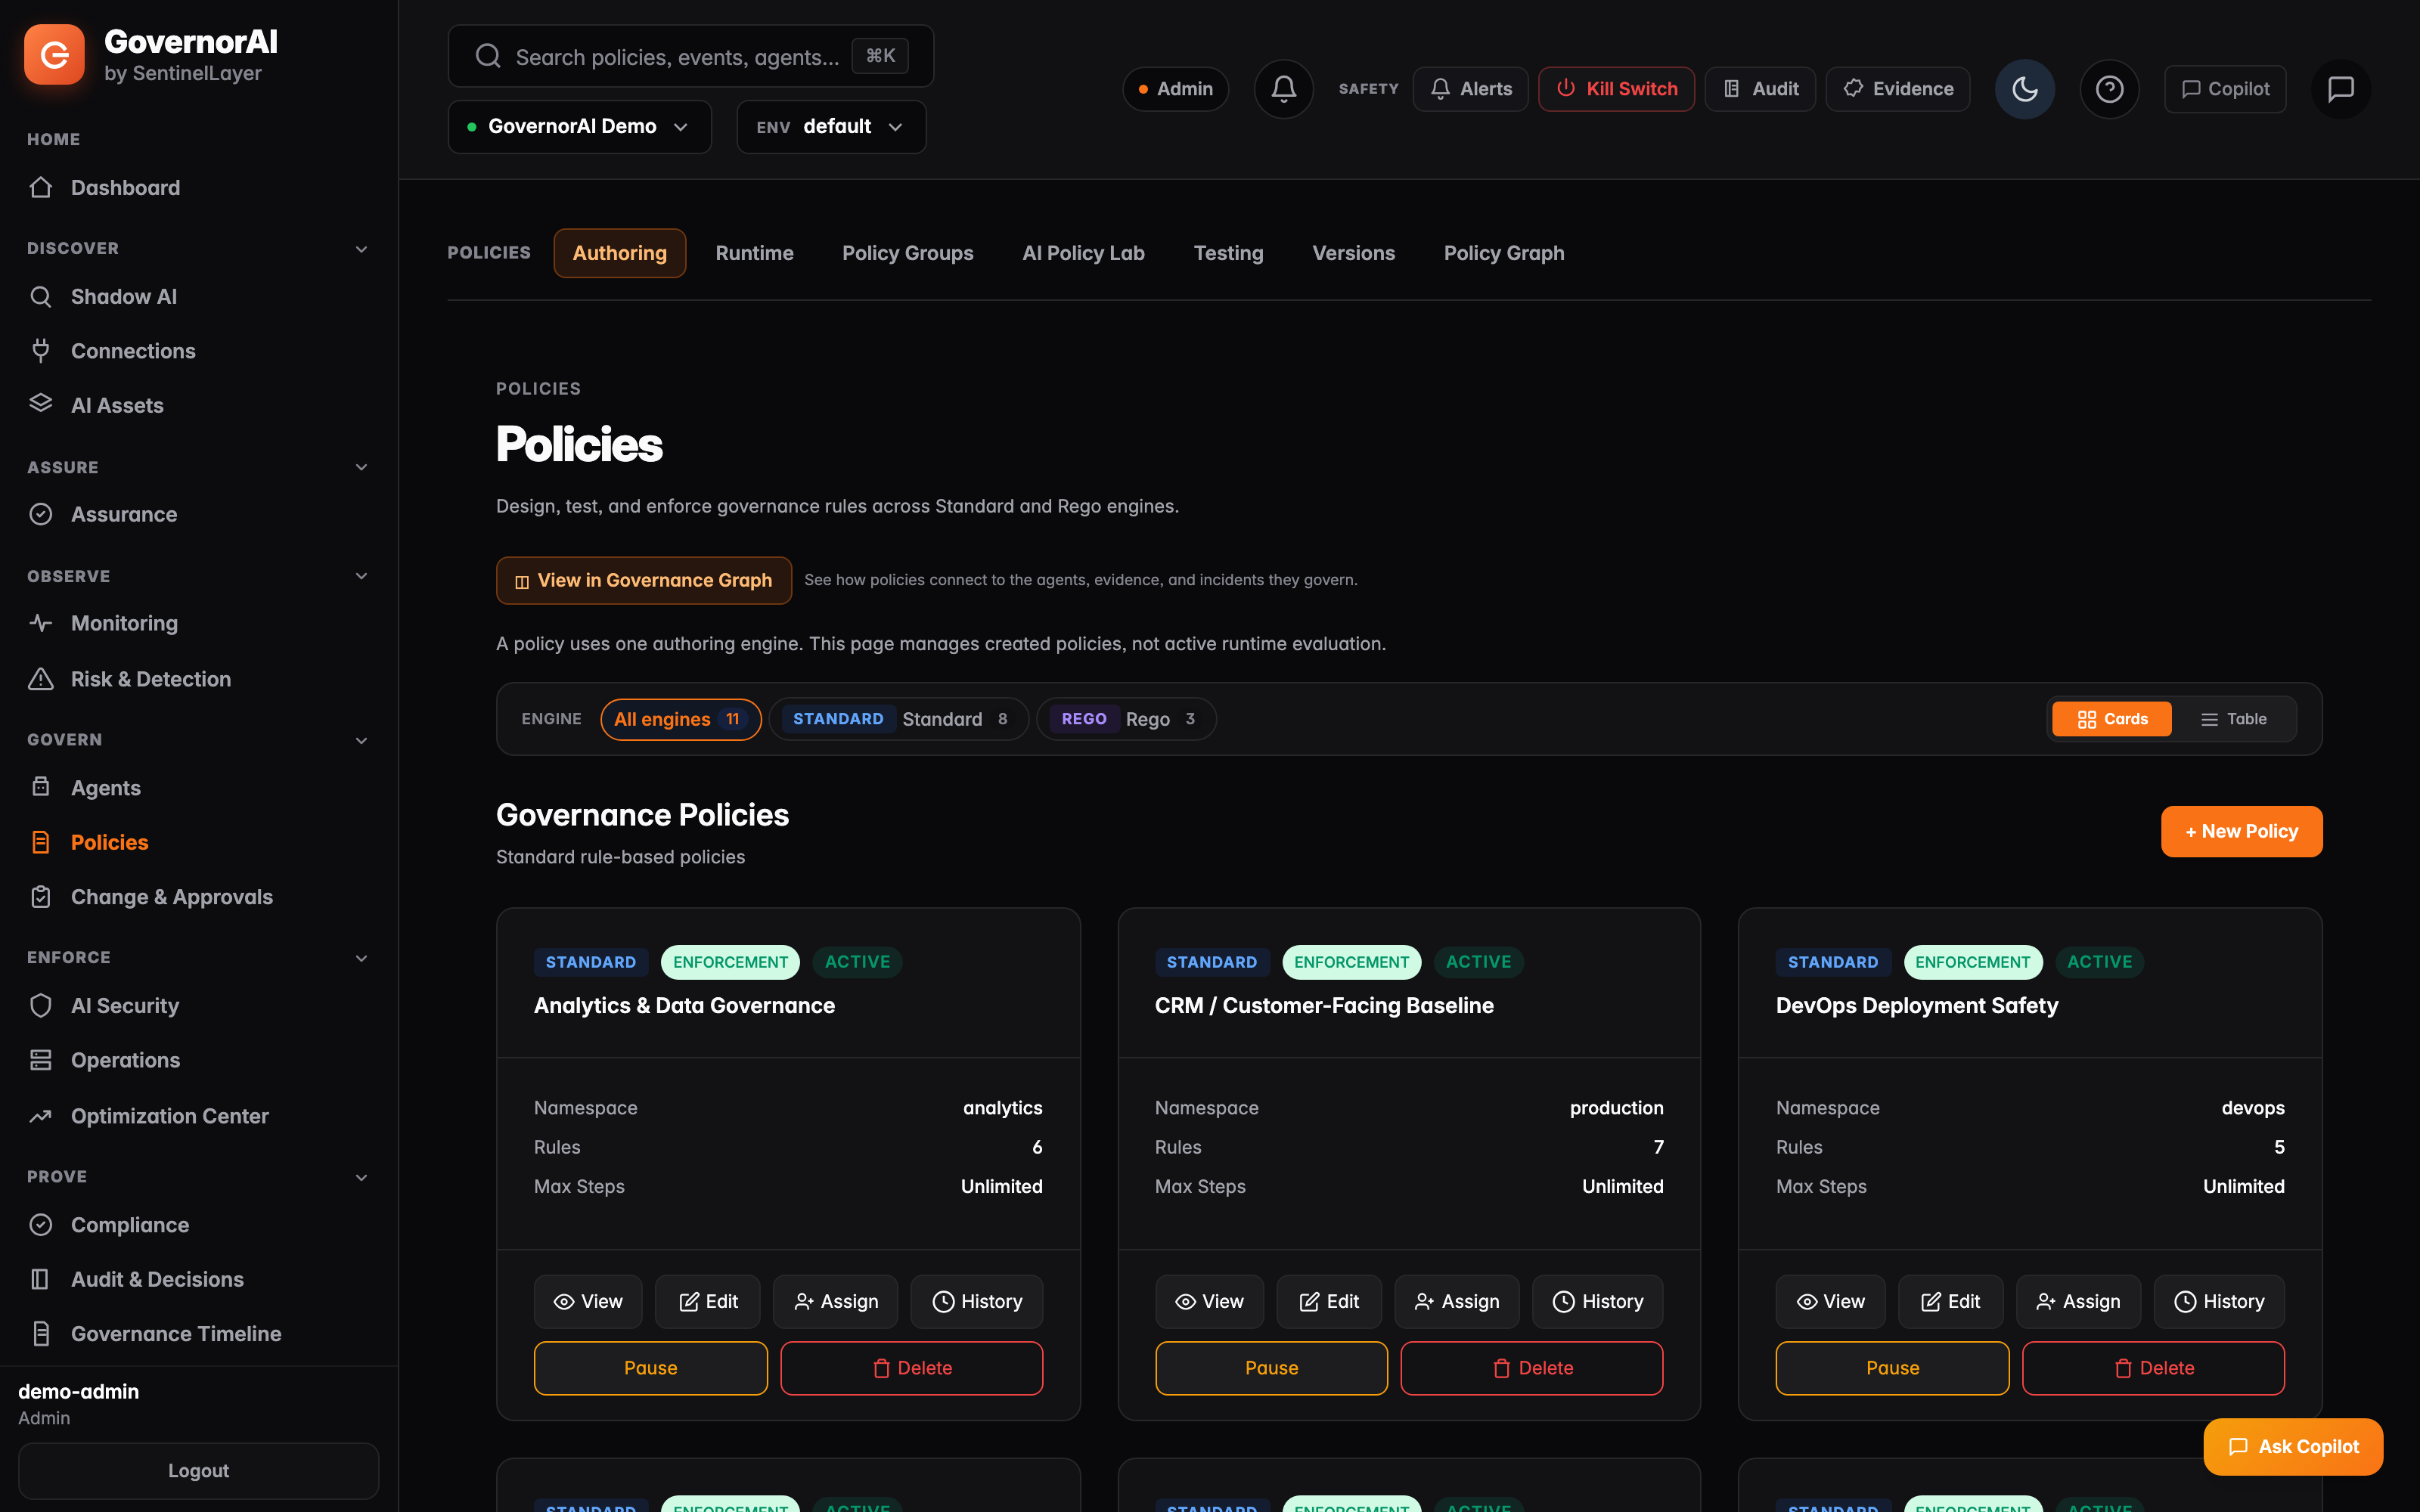Pause the Analytics & Data Governance policy

(650, 1368)
